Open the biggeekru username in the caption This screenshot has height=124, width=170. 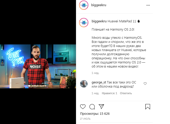tap(99, 21)
